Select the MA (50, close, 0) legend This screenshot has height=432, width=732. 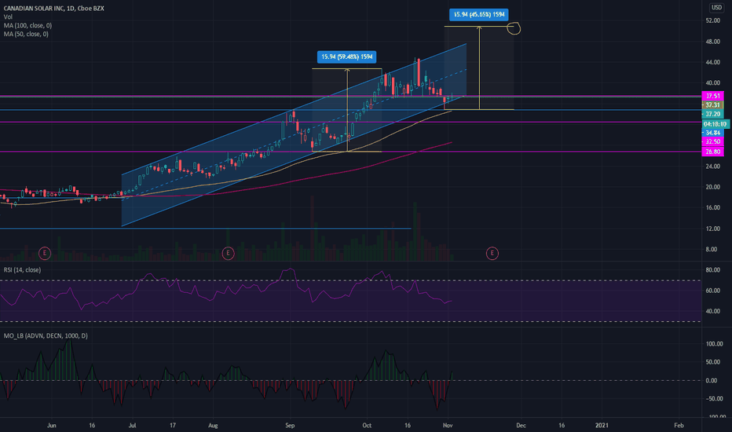(26, 34)
